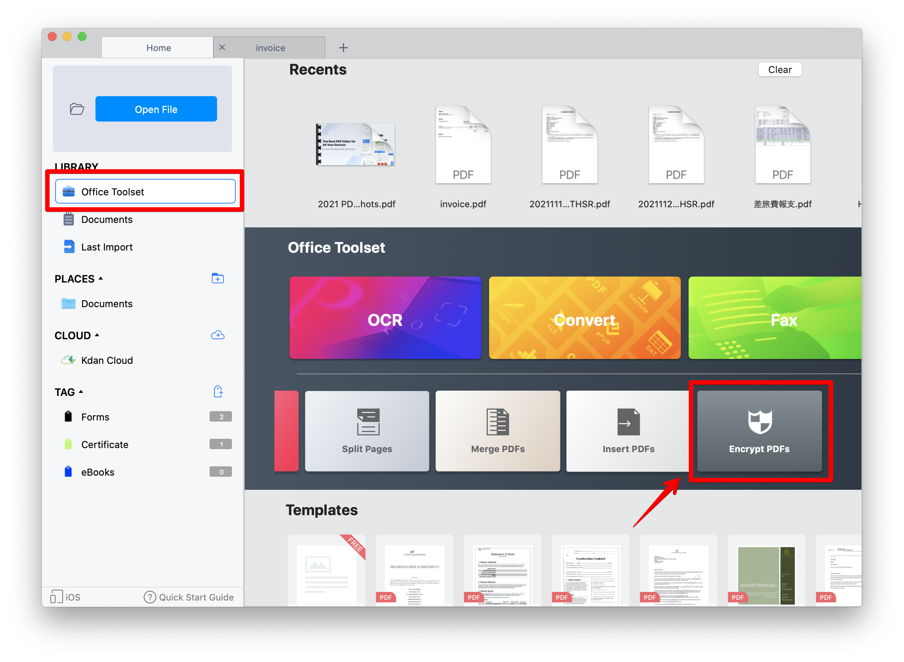This screenshot has height=662, width=904.
Task: Collapse the PLACES section
Action: point(101,278)
